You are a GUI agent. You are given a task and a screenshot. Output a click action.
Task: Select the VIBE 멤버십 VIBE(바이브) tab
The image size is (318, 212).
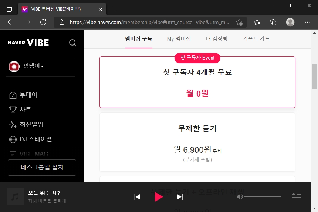(62, 9)
